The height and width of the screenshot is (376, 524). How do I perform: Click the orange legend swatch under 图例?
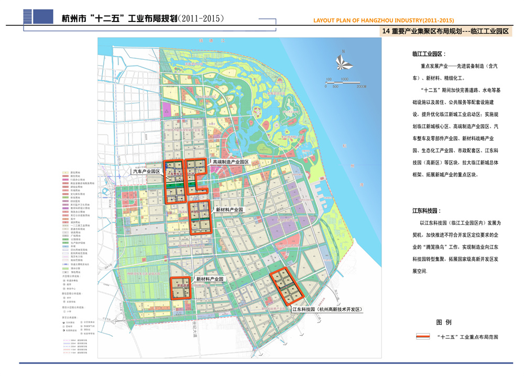pos(422,337)
